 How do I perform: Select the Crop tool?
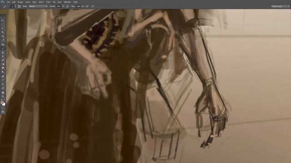pos(3,36)
